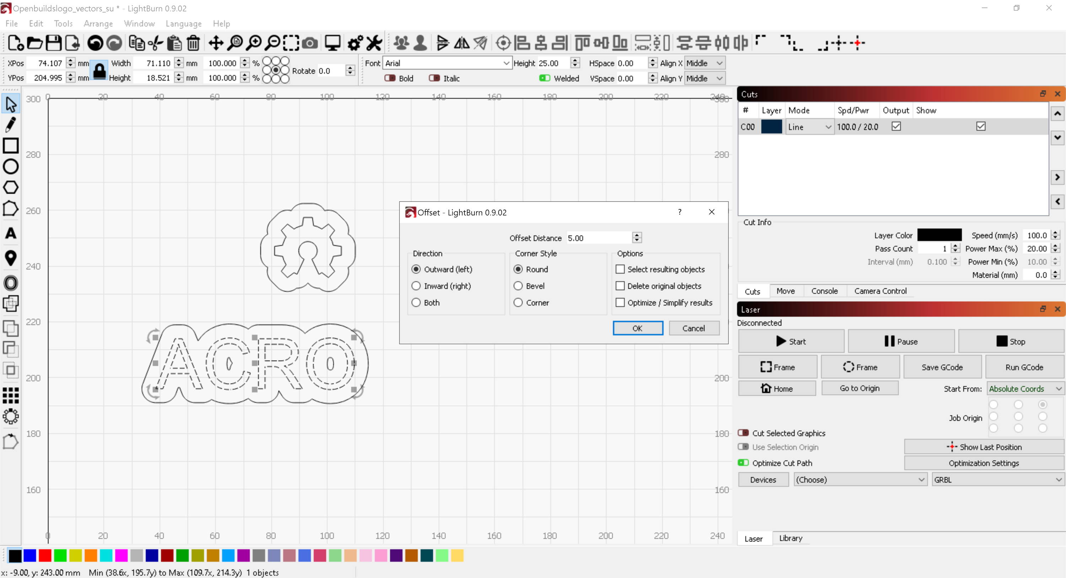Image resolution: width=1066 pixels, height=578 pixels.
Task: Open the Grid Array tool
Action: pyautogui.click(x=11, y=395)
